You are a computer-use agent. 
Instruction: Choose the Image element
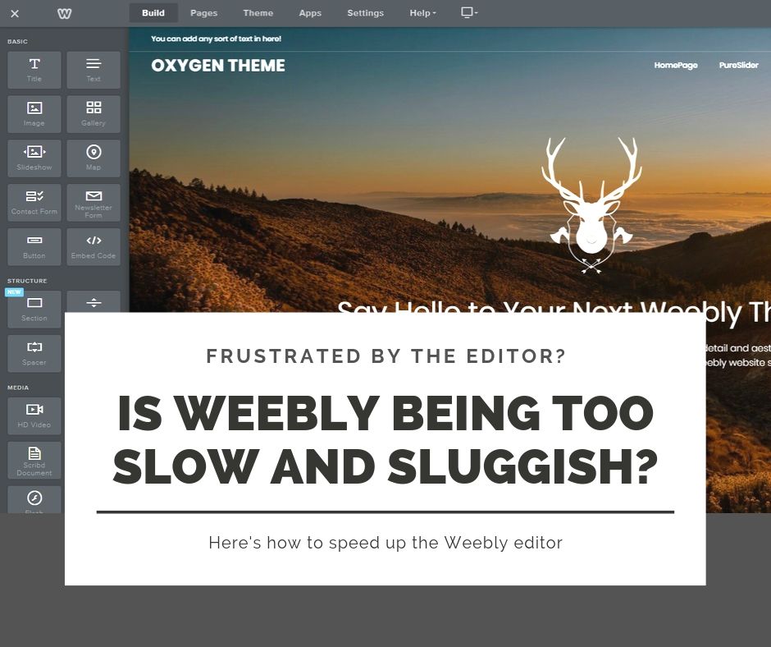point(34,114)
